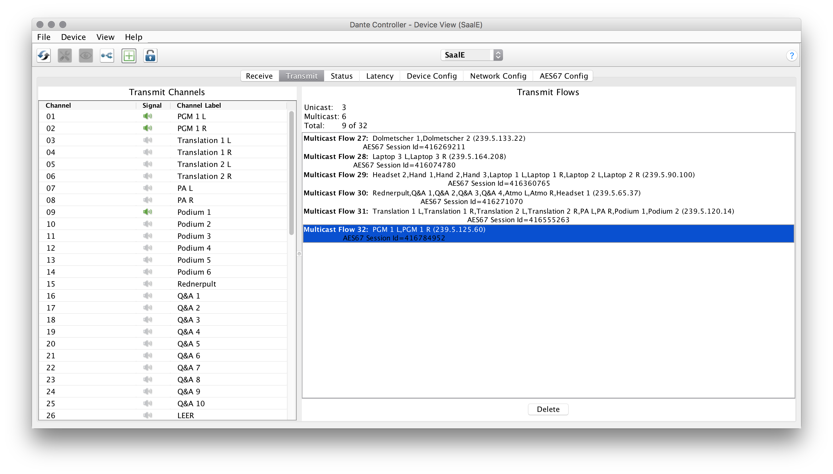Click the identify device eye icon
This screenshot has height=474, width=833.
(86, 56)
